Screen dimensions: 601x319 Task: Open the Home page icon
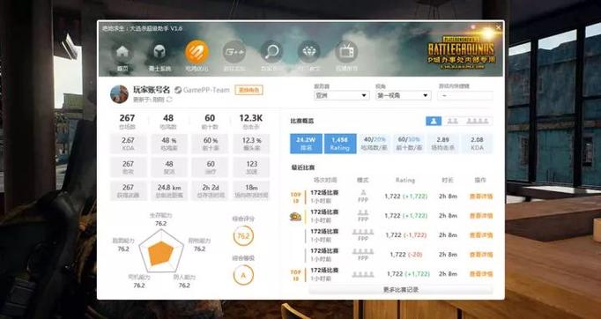click(x=122, y=52)
